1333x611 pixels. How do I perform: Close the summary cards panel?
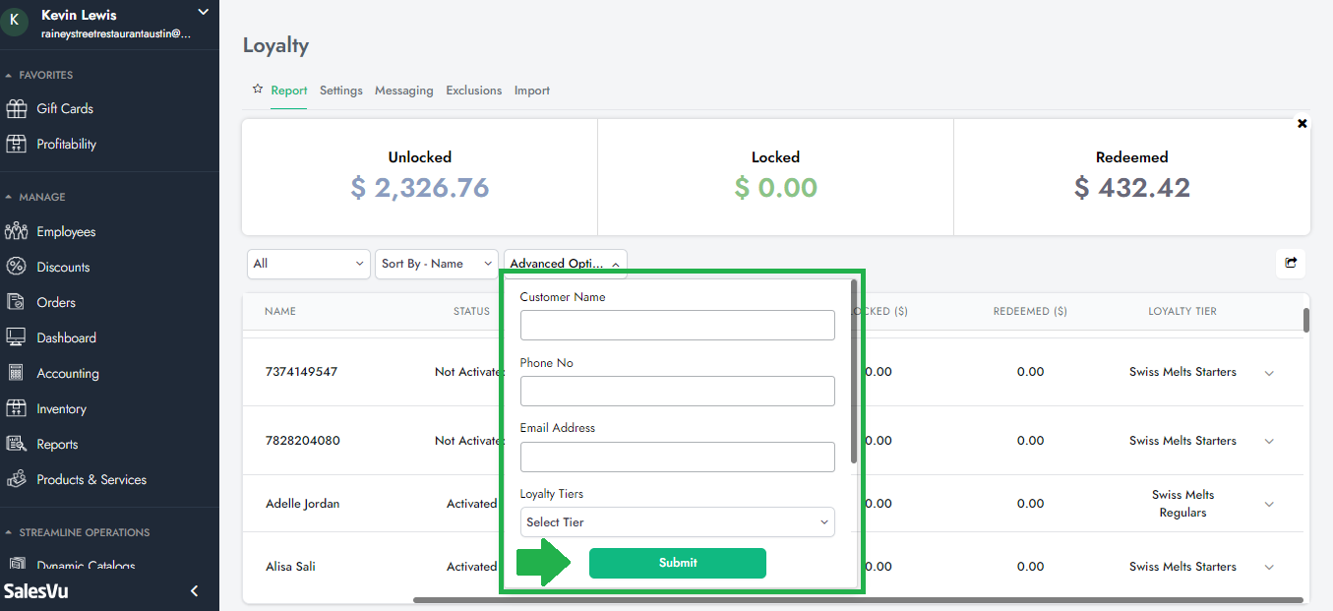1303,124
